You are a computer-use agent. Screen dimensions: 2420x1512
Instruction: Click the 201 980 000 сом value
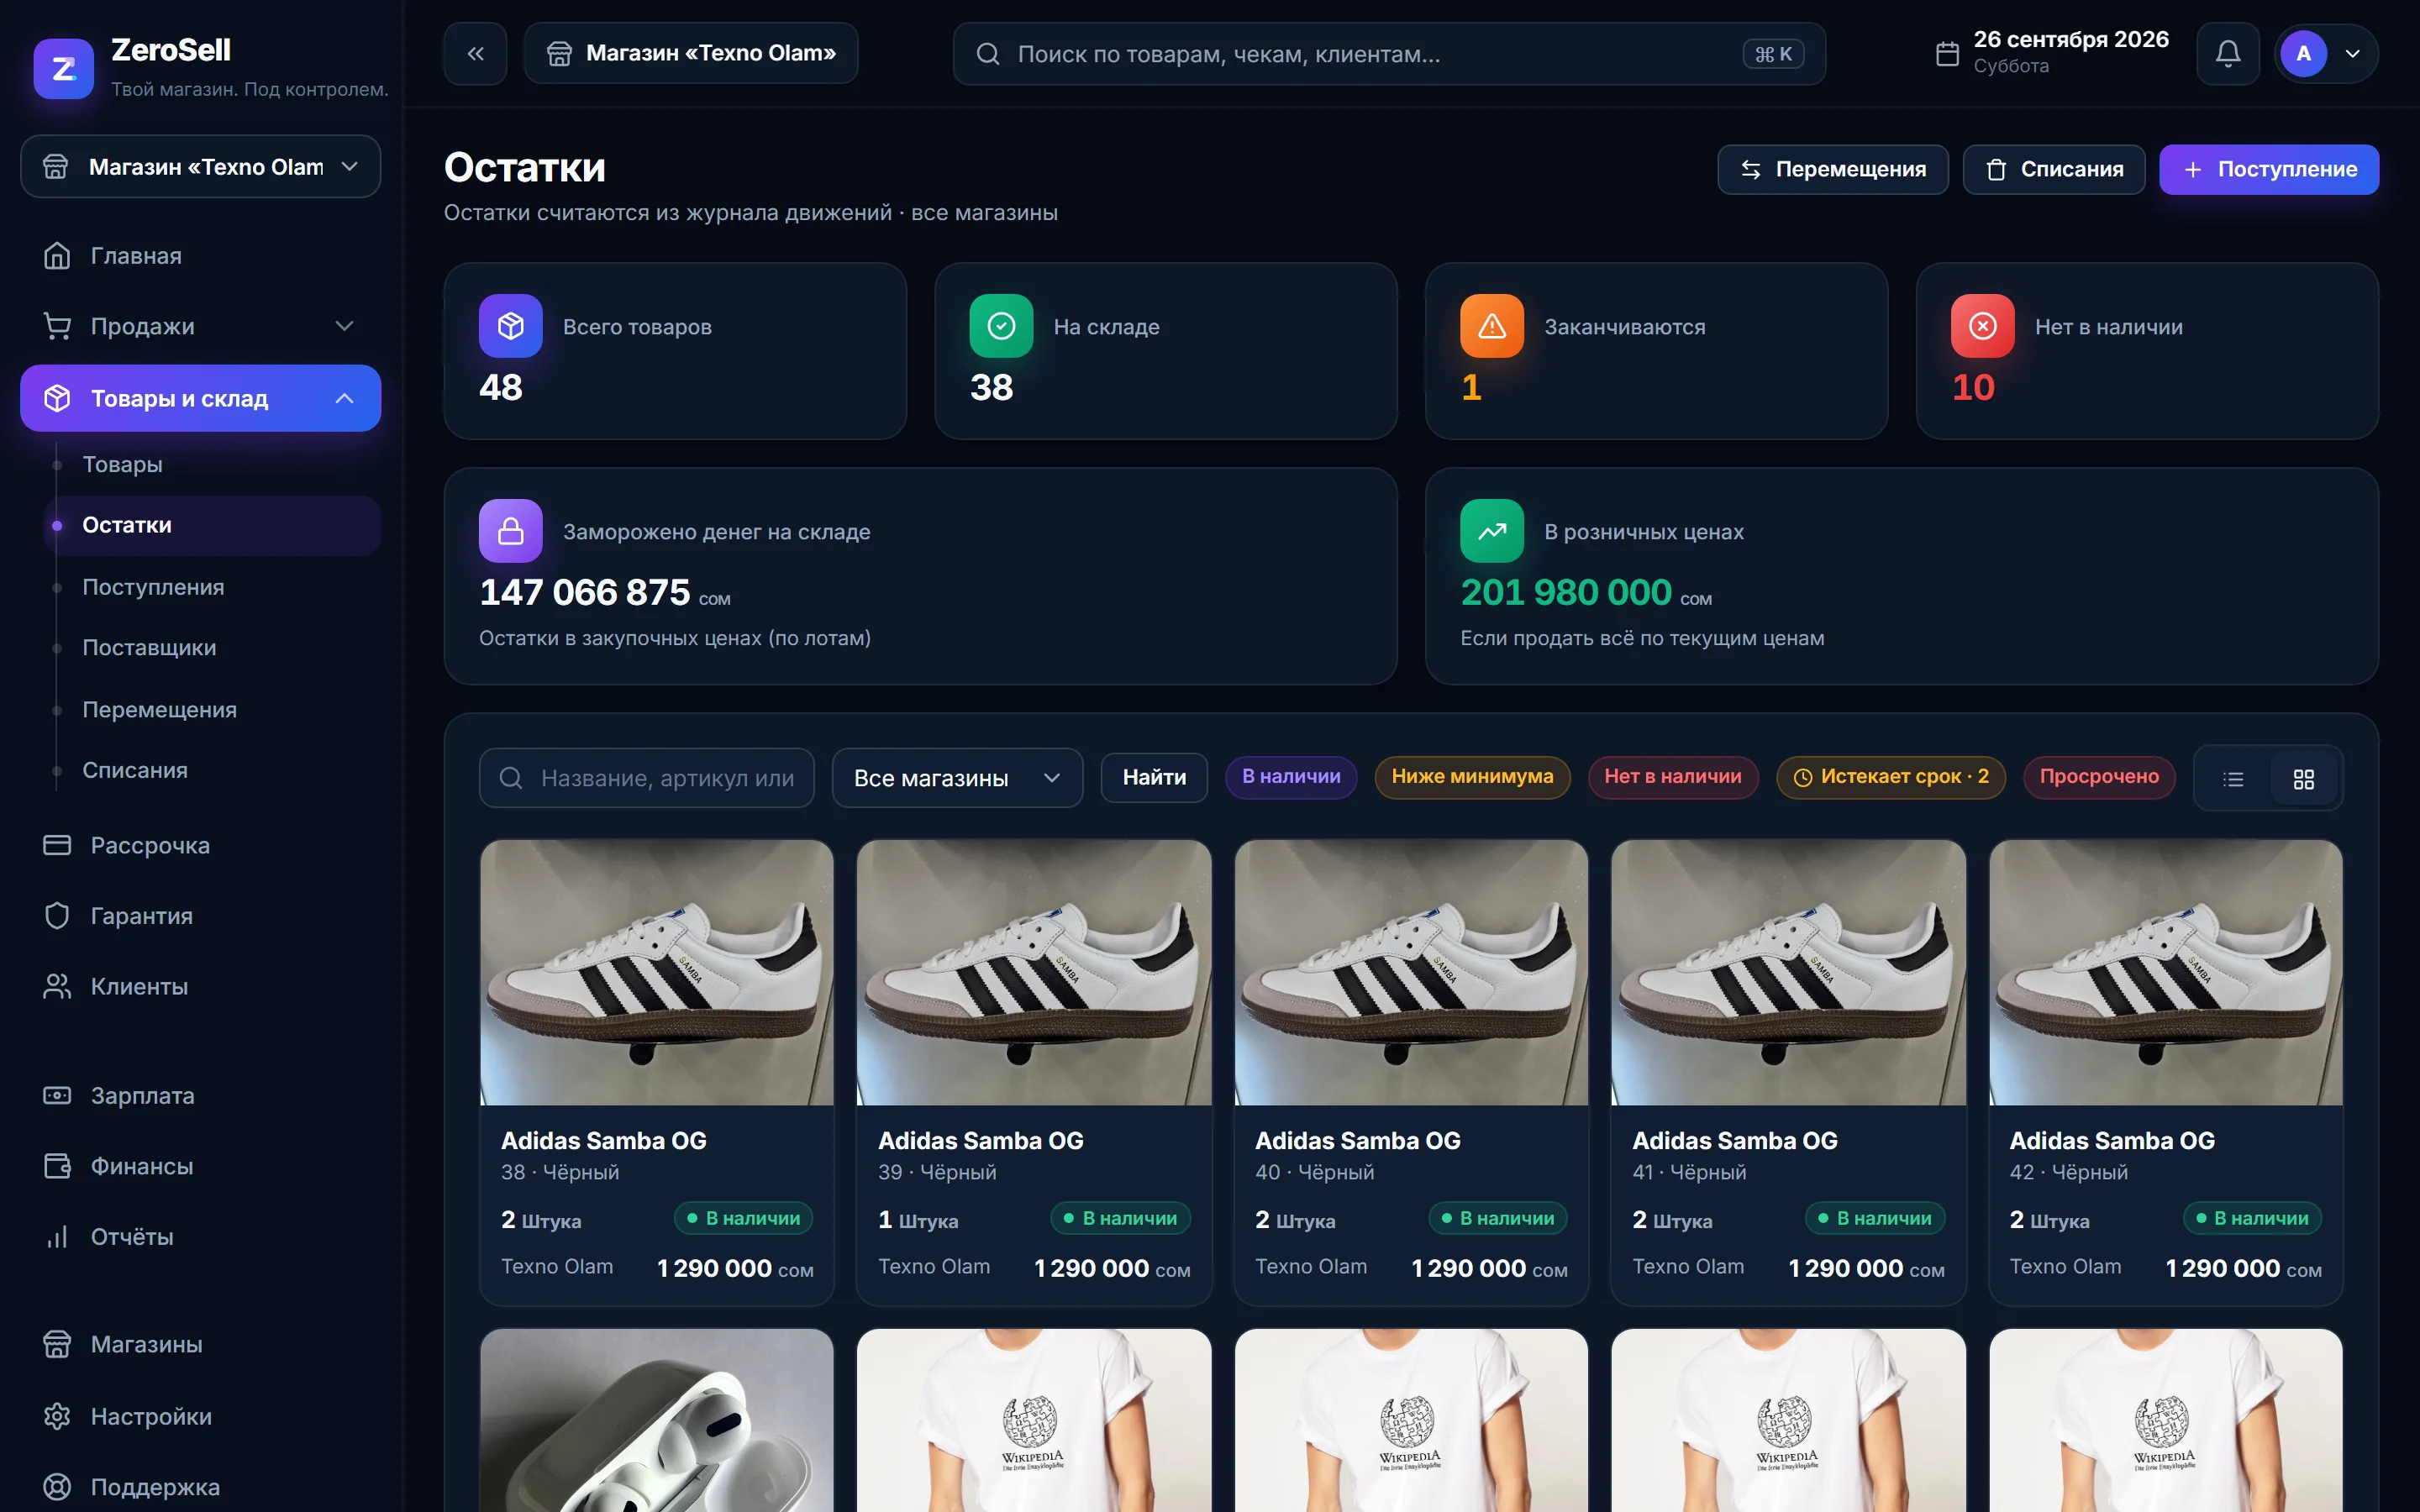pyautogui.click(x=1586, y=593)
